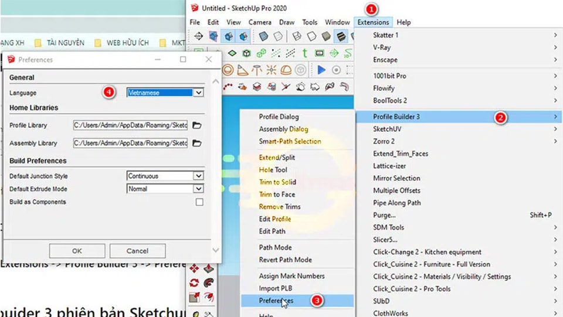The width and height of the screenshot is (563, 317).
Task: Click the green diamond toolbar icon
Action: click(232, 53)
